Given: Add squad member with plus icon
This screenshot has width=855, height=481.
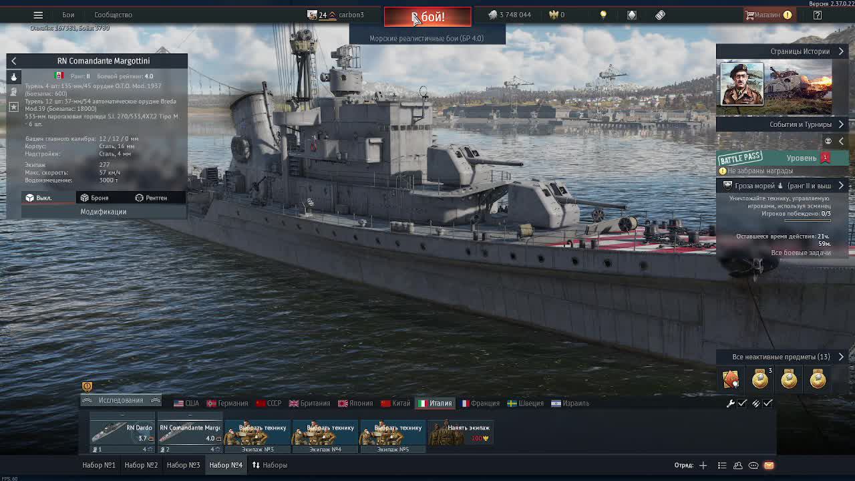Looking at the screenshot, I should click(x=703, y=466).
